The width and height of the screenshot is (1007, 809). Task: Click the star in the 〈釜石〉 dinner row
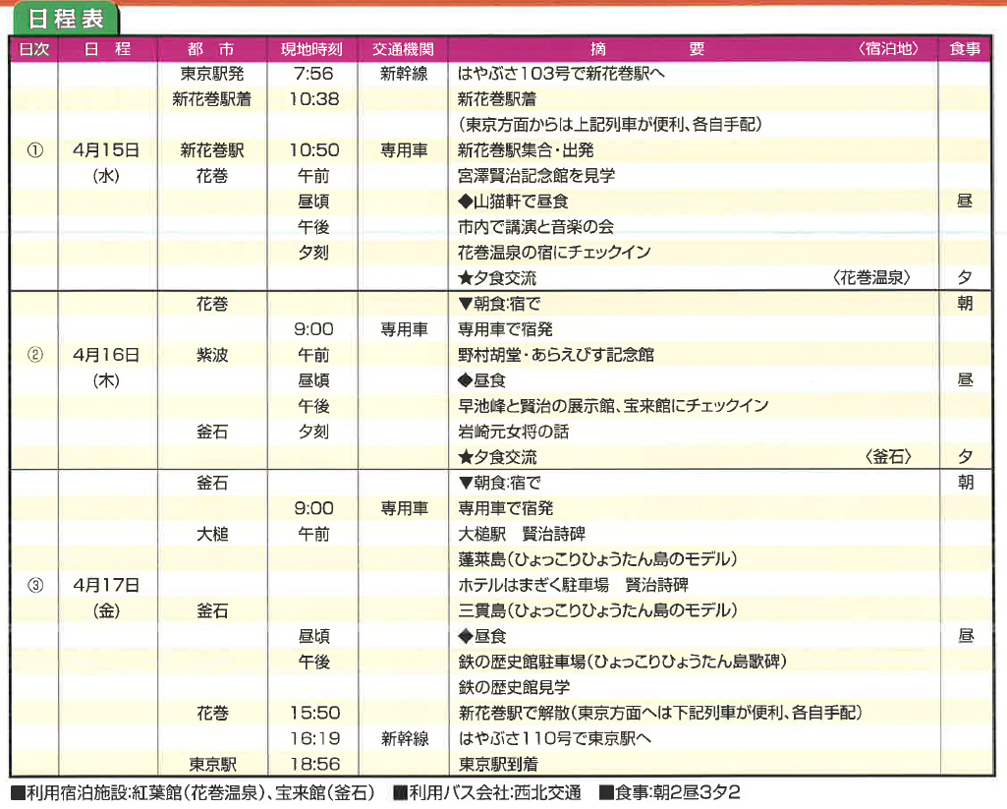tap(466, 457)
